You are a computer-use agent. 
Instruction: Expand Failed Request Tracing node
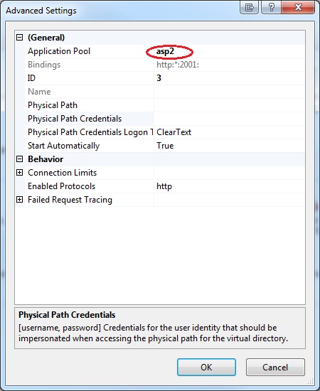click(x=19, y=200)
